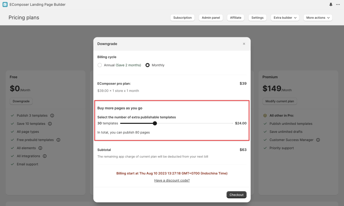Click Have a discount code link
The height and width of the screenshot is (206, 344).
(x=172, y=181)
